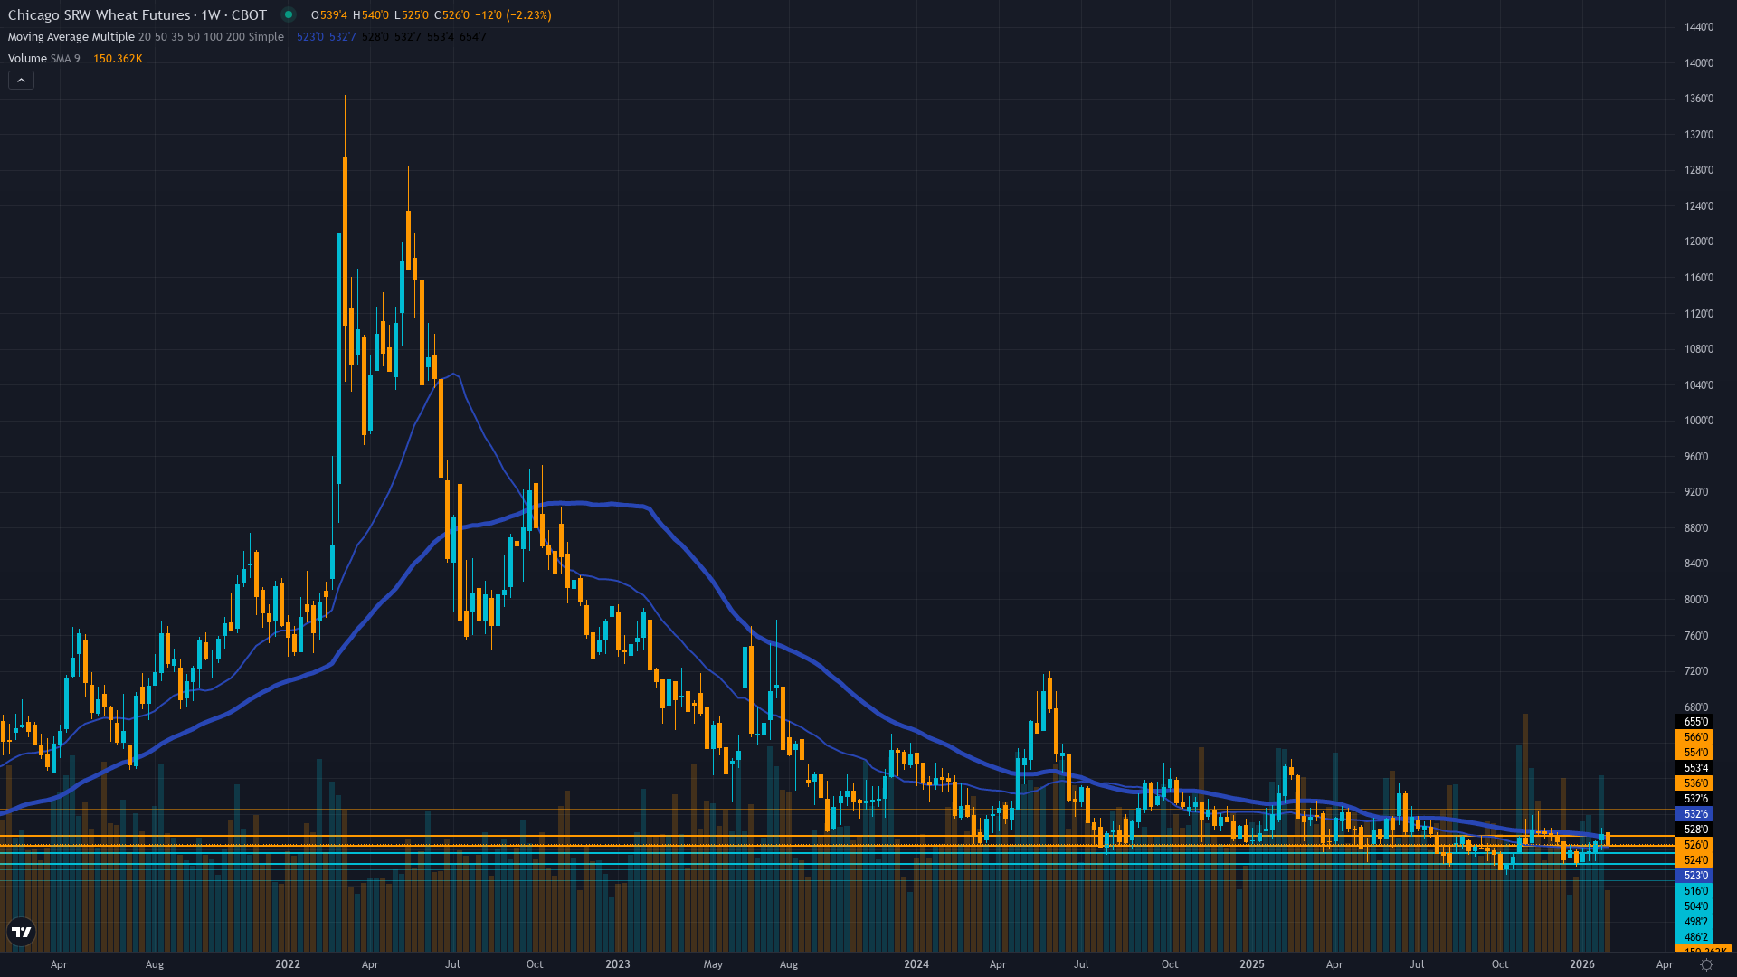Screen dimensions: 1737x977
Task: Click the 720'0 price scale label
Action: click(1695, 671)
